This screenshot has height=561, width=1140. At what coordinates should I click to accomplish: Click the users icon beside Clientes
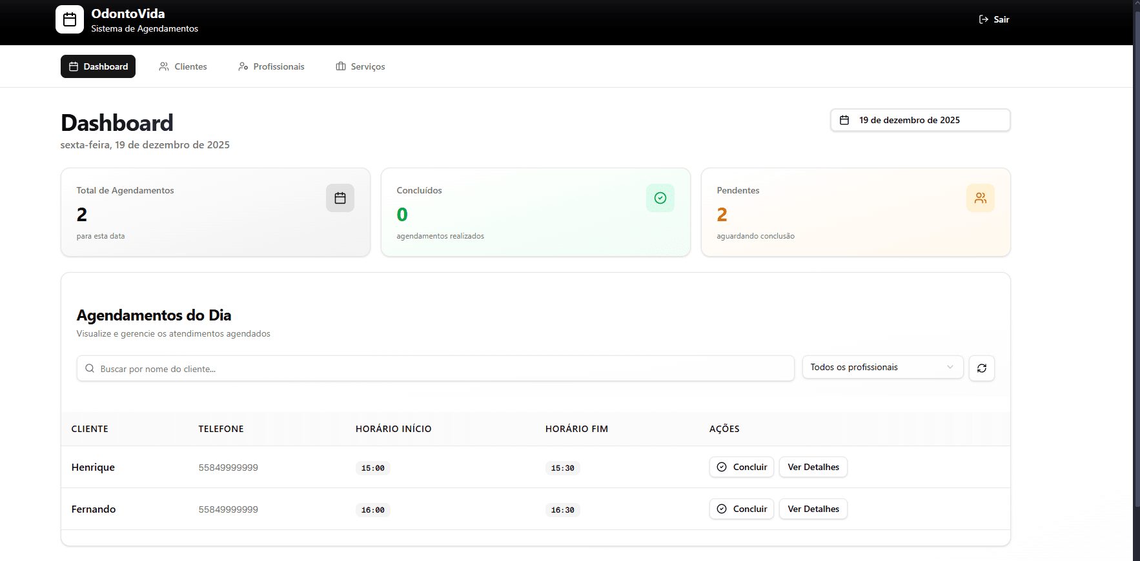[x=164, y=66]
